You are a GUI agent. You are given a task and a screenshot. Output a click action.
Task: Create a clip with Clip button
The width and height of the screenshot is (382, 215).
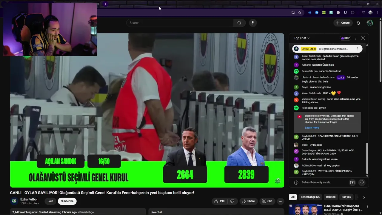click(x=267, y=201)
